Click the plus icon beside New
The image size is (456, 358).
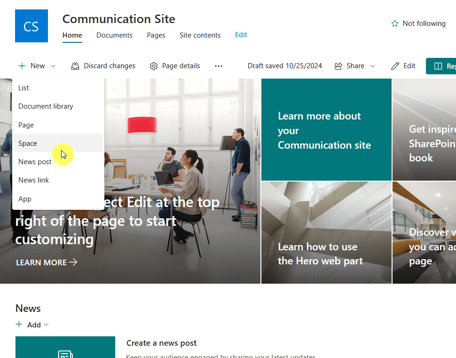(22, 66)
